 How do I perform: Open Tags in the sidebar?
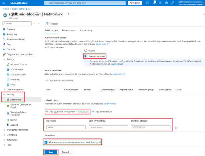(x=9, y=44)
